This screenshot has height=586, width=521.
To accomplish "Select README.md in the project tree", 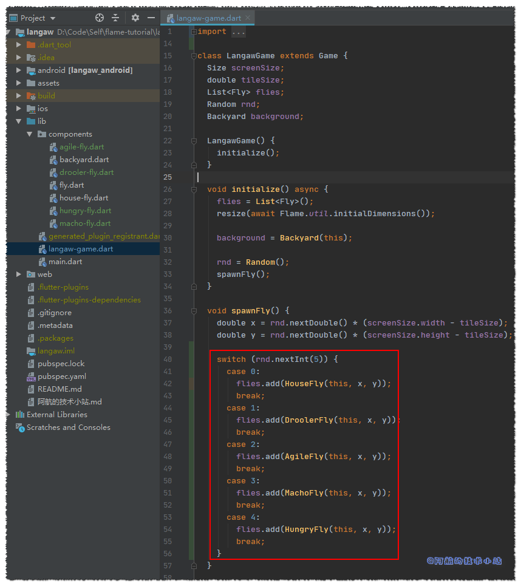I will point(60,389).
